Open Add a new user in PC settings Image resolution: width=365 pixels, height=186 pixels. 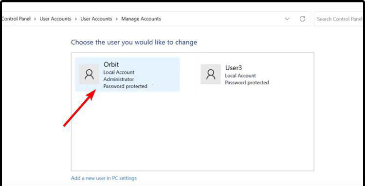pos(104,178)
